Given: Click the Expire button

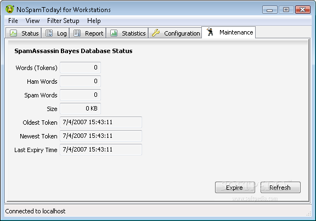Looking at the screenshot, I should click(235, 188).
